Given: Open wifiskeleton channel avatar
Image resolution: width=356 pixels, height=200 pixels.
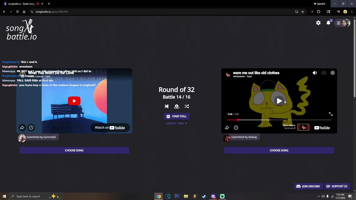Looking at the screenshot, I should pos(228,74).
